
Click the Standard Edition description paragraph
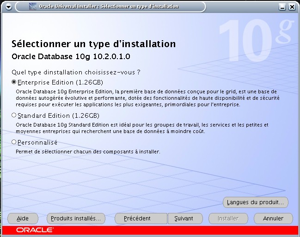(142, 128)
